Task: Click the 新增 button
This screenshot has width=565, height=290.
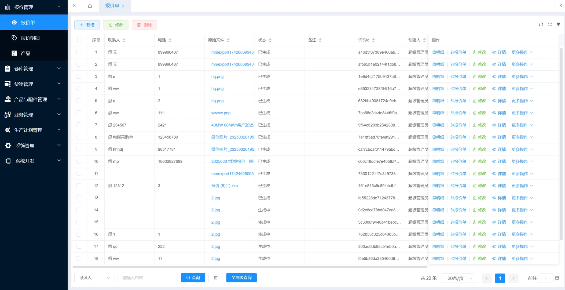Action: [x=87, y=25]
